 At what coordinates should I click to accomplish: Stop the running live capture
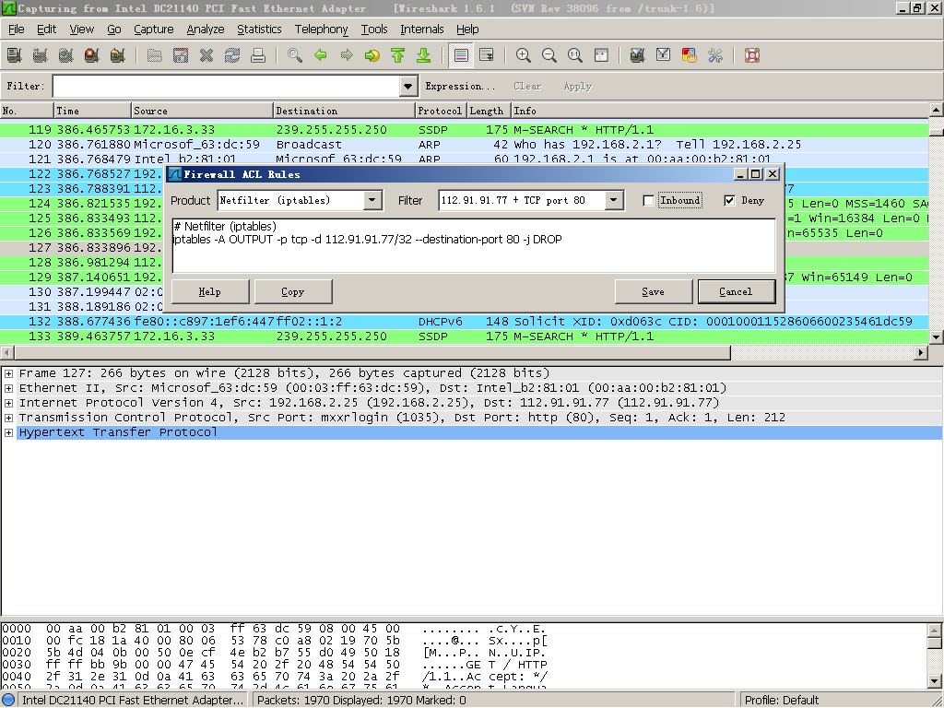click(x=91, y=55)
